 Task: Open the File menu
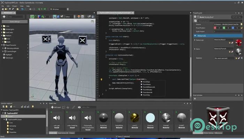pos(3,6)
